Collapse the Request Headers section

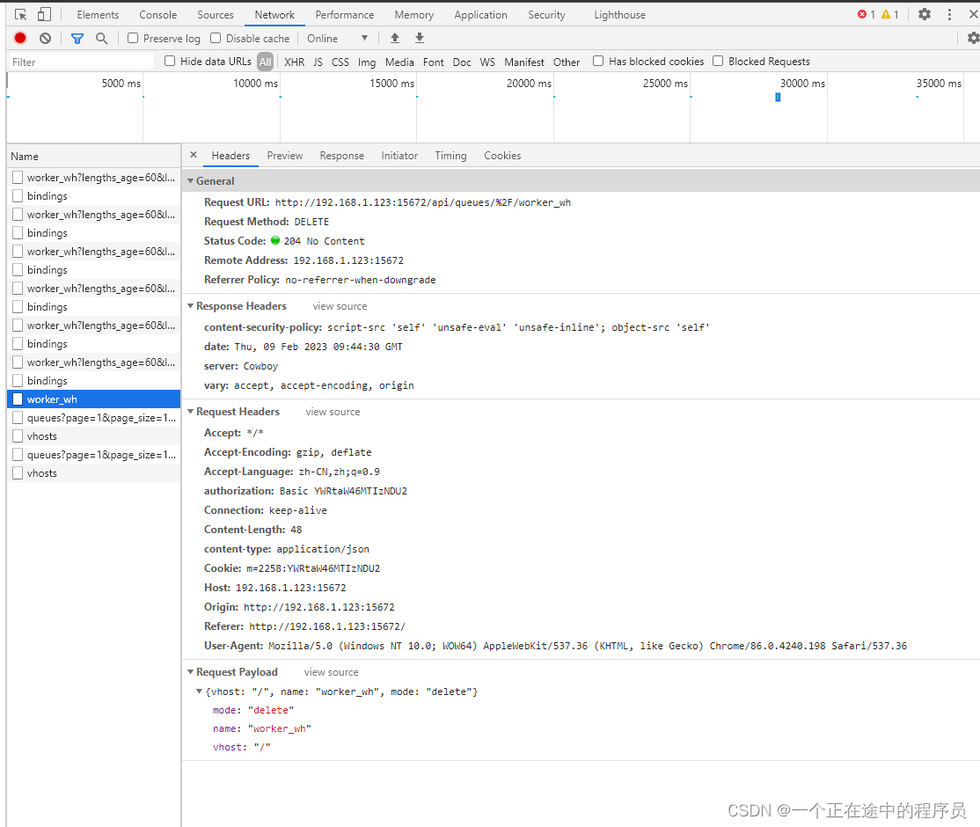pyautogui.click(x=190, y=412)
